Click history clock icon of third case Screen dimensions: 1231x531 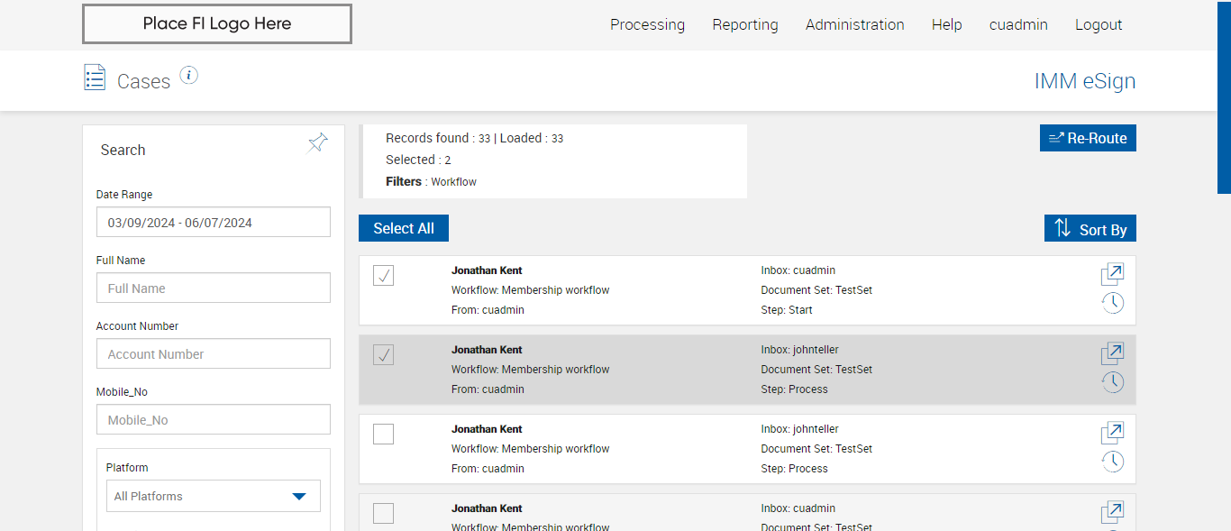coord(1112,462)
